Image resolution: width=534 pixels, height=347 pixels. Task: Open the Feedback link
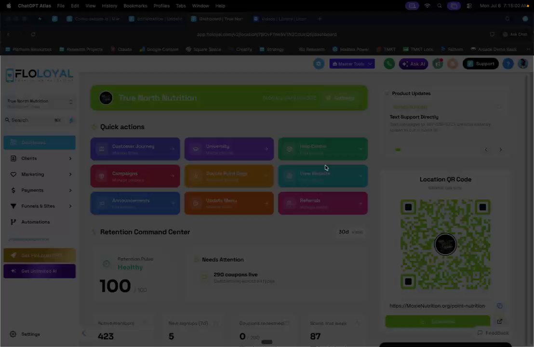[x=493, y=333]
